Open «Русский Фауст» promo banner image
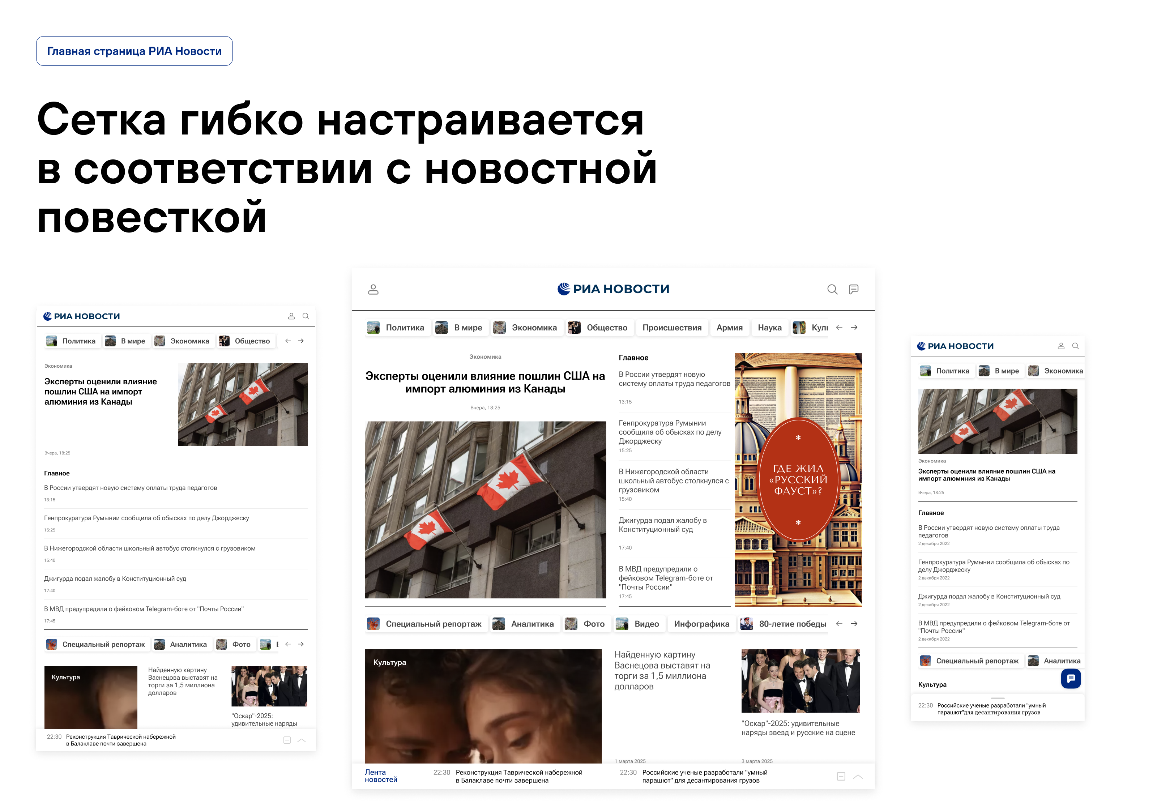Image resolution: width=1157 pixels, height=803 pixels. 798,479
